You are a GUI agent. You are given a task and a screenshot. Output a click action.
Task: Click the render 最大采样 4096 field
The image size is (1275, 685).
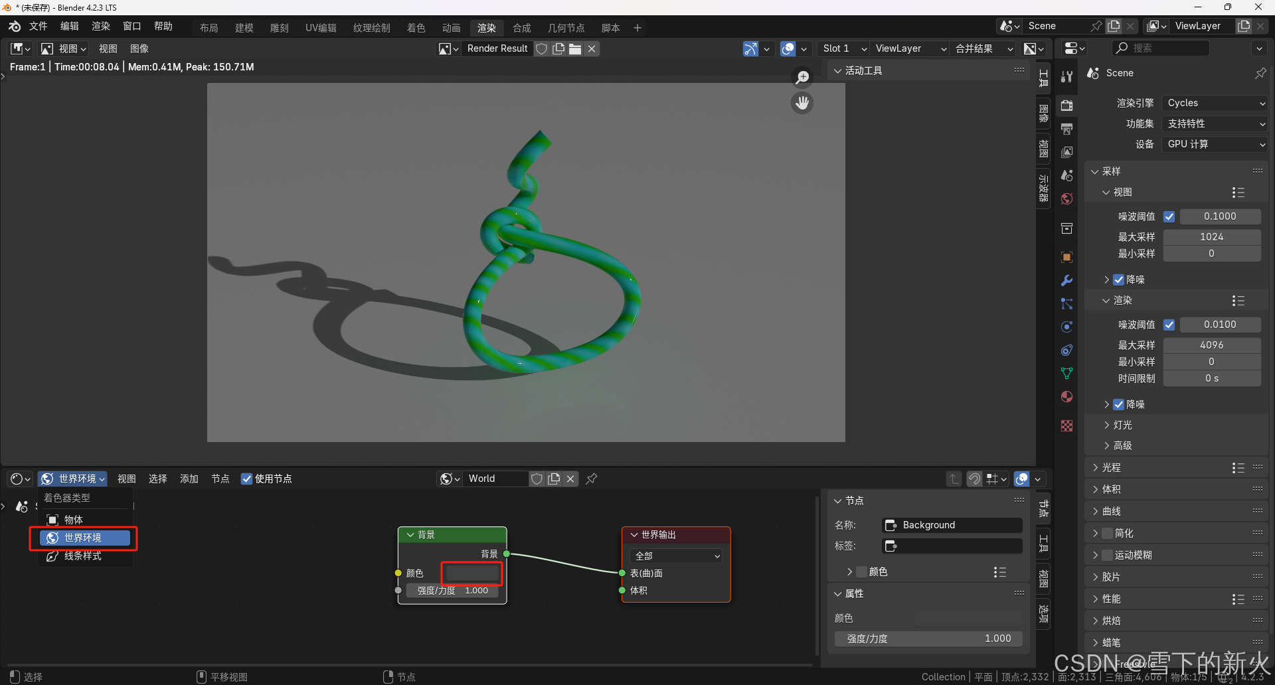(x=1212, y=345)
